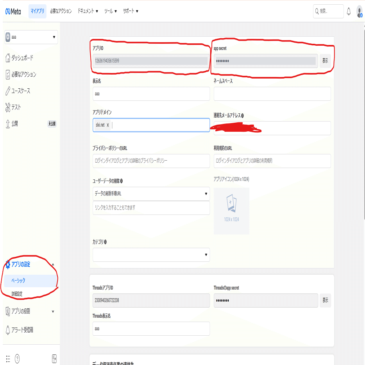This screenshot has height=365, width=365.
Task: Open 必要なアクション in sidebar
Action: [x=24, y=75]
